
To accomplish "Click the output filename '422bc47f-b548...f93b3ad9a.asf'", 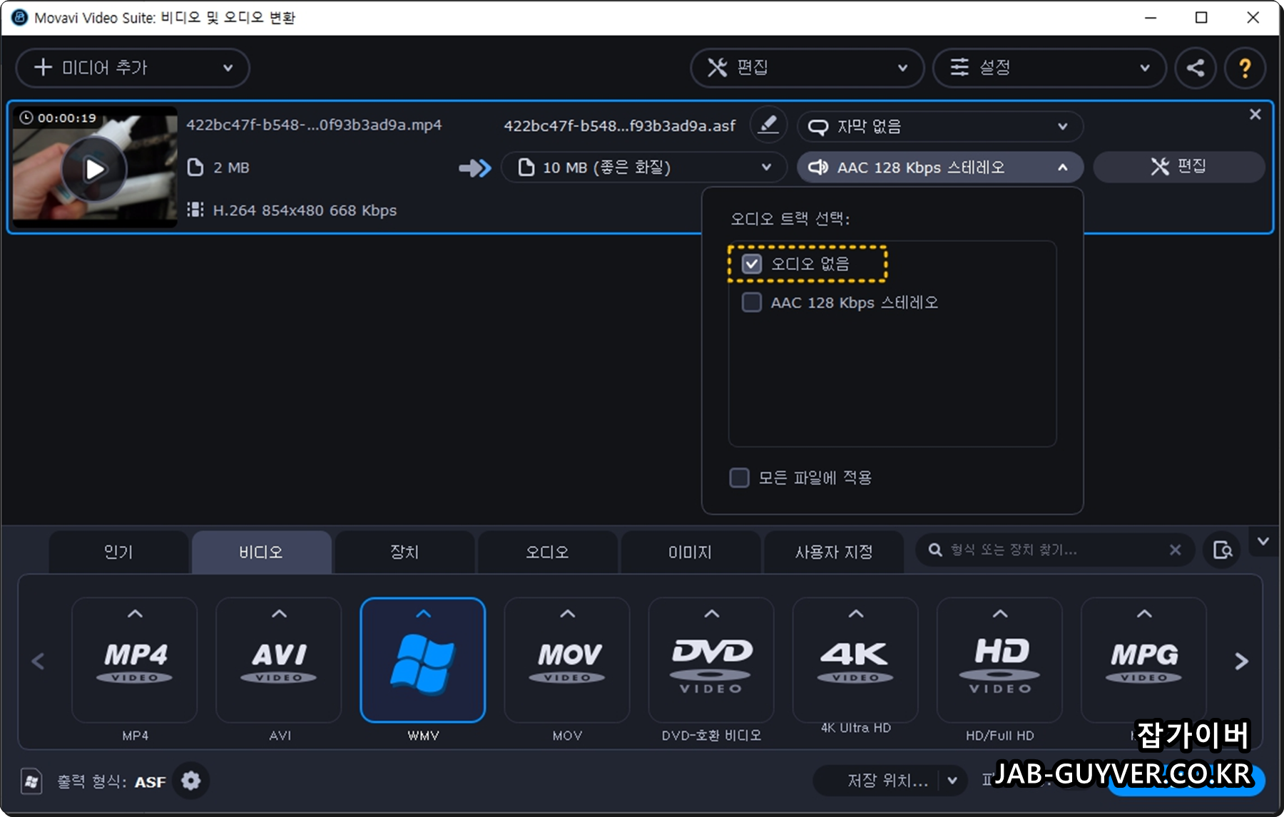I will point(619,126).
